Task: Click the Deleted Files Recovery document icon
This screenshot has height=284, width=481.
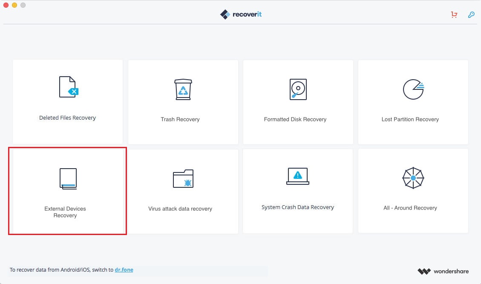Action: pyautogui.click(x=69, y=87)
